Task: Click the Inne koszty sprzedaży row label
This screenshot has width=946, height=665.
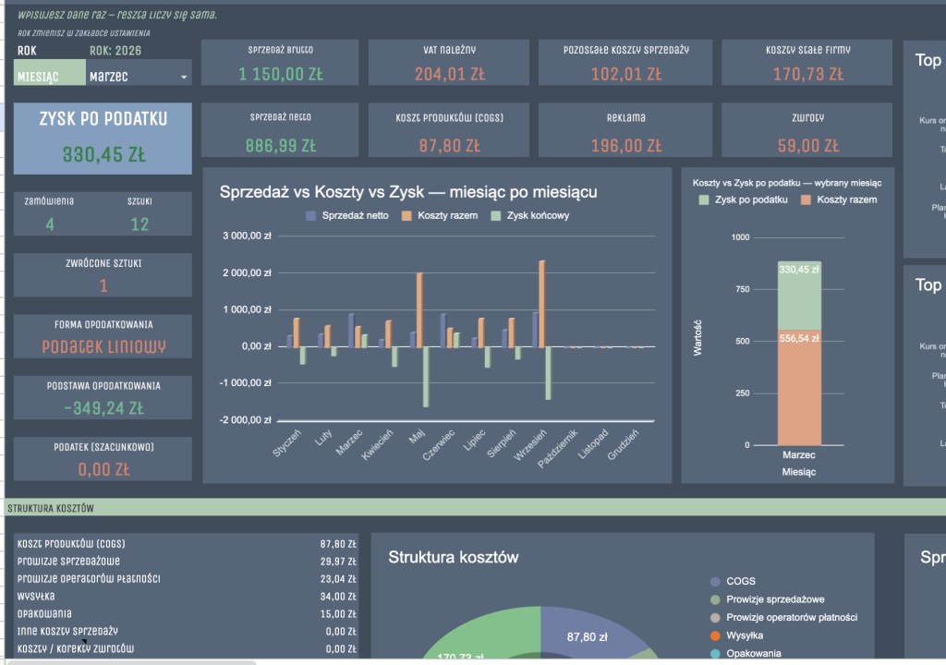Action: (67, 631)
